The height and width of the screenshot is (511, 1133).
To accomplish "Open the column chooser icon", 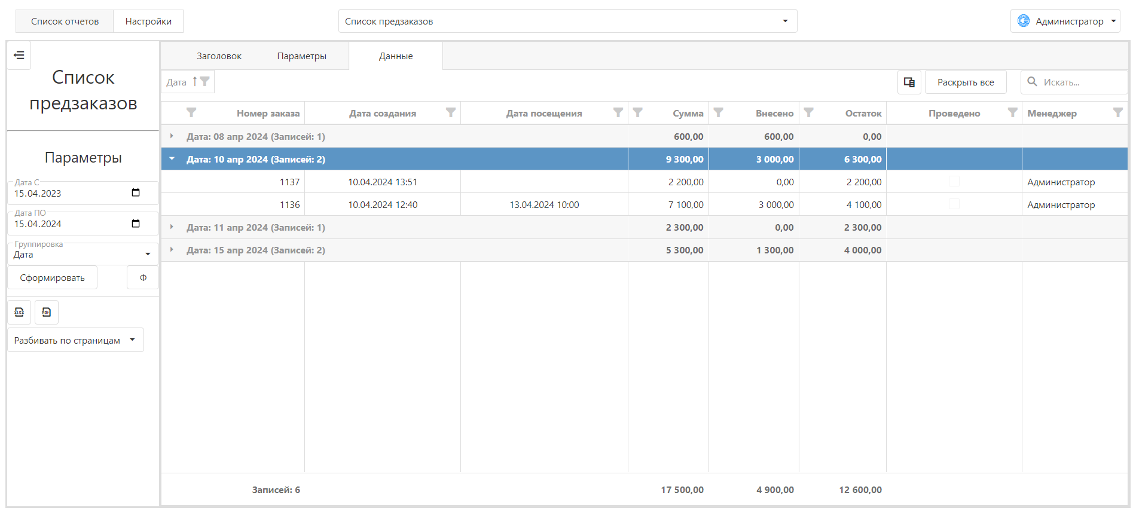I will coord(909,82).
